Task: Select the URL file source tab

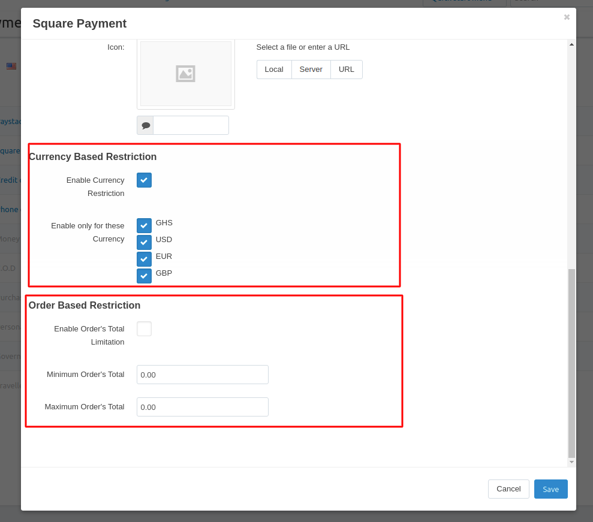Action: (x=346, y=70)
